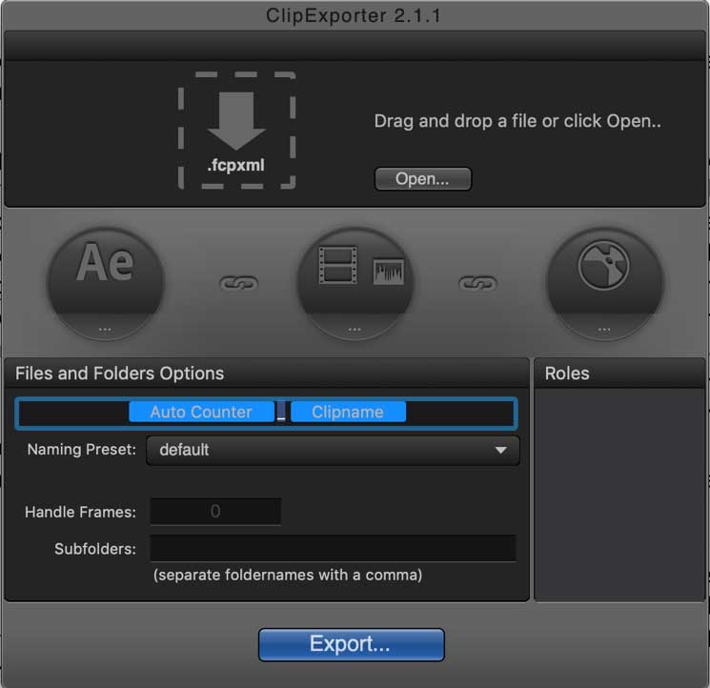Toggle the After Effects (Ae) export button
Screen dimensions: 710x688
[x=105, y=283]
